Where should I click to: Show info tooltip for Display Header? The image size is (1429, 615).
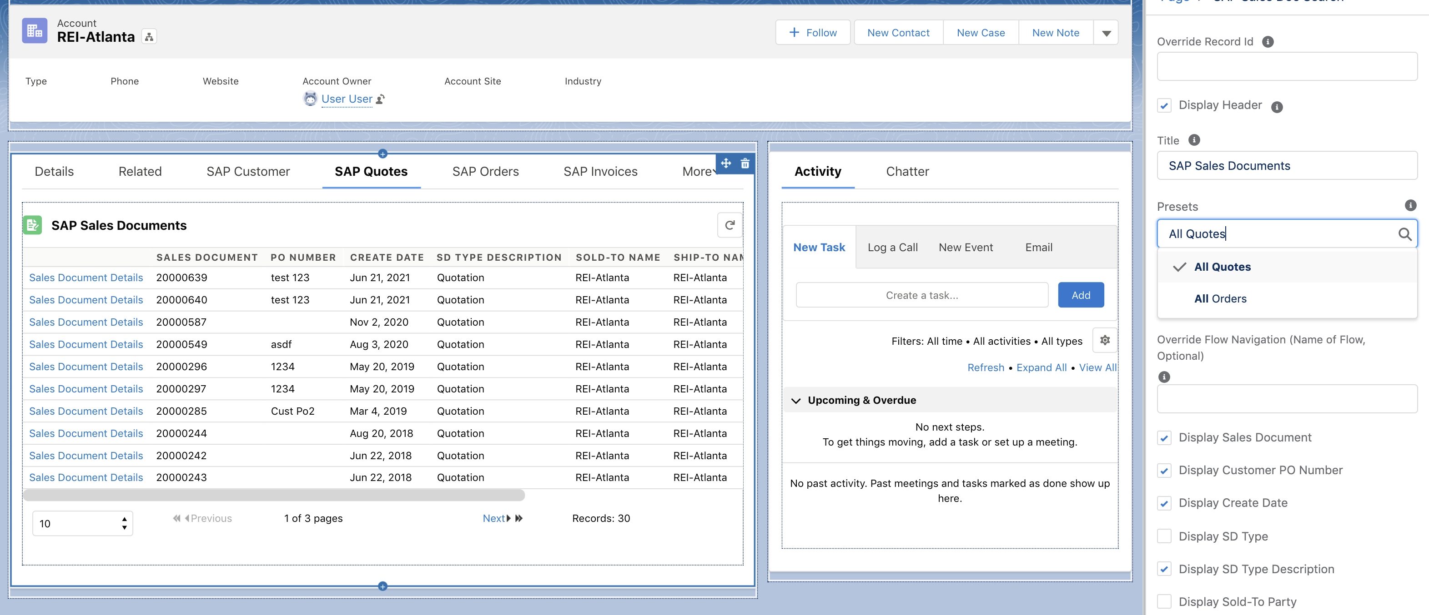[1277, 107]
